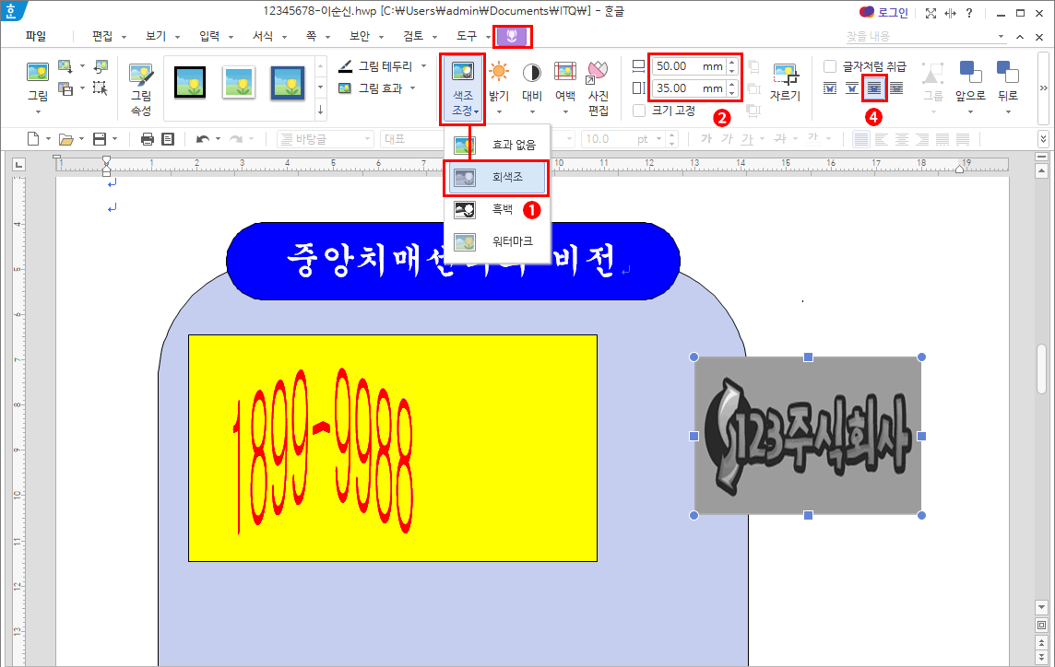
Task: Click the print preview icon
Action: (168, 139)
